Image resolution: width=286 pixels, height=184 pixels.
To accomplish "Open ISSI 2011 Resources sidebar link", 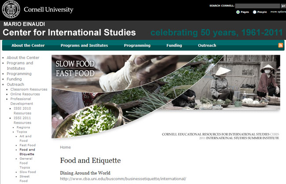I will coord(22,120).
